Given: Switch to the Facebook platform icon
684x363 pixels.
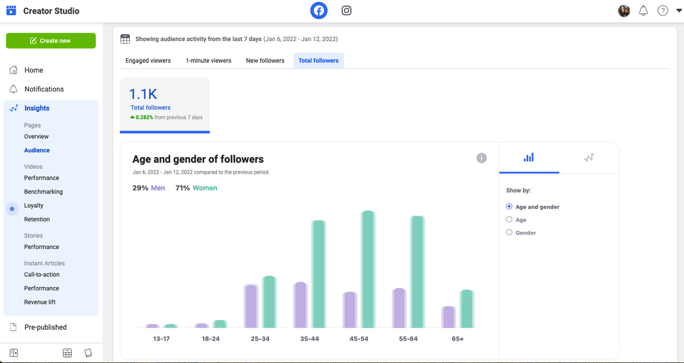Looking at the screenshot, I should (319, 11).
